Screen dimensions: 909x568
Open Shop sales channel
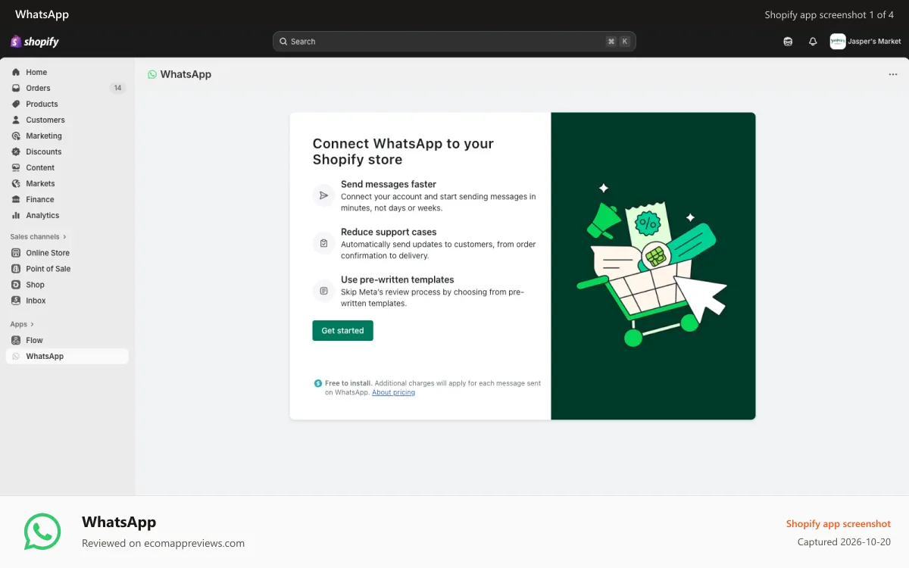(x=35, y=285)
